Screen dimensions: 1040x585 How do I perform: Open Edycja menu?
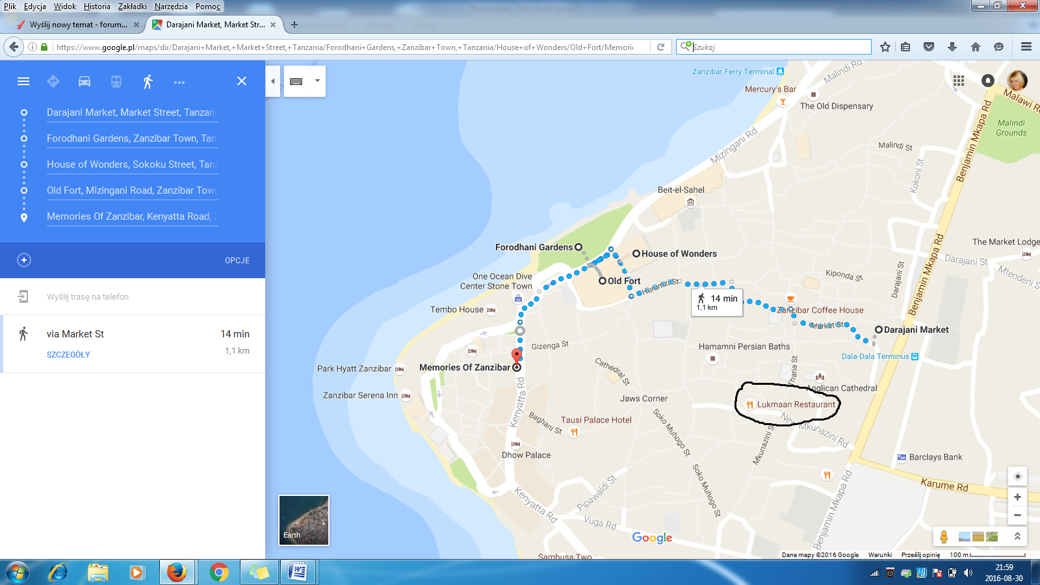(x=35, y=6)
